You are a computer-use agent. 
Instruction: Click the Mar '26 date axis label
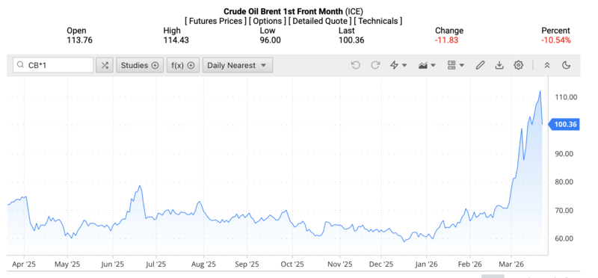[511, 264]
